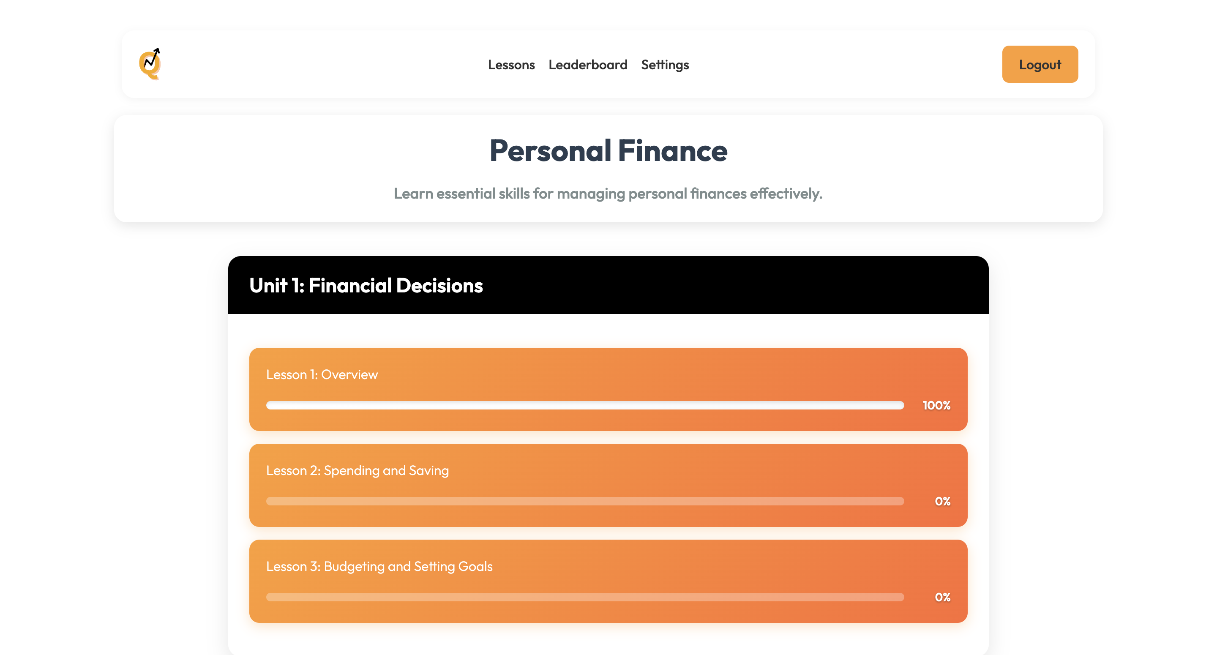The height and width of the screenshot is (655, 1217).
Task: Open the Lesson 1: Overview card
Action: tap(608, 390)
